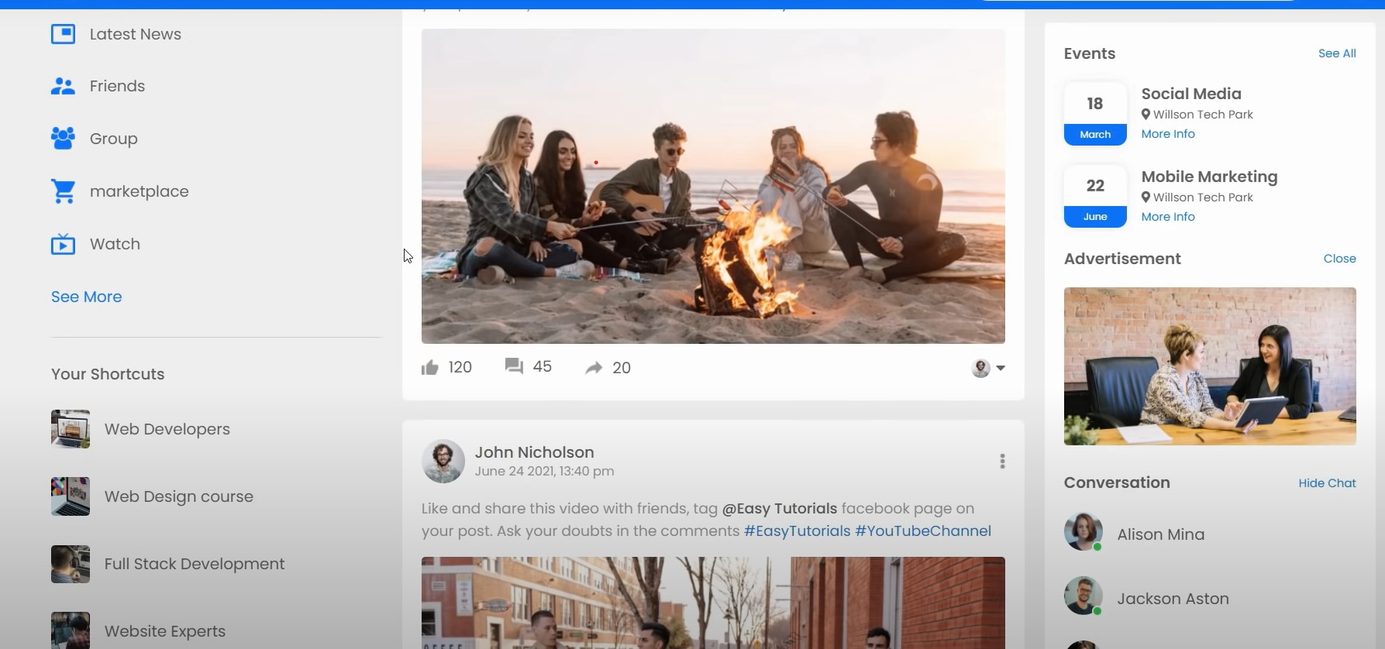The width and height of the screenshot is (1385, 649).
Task: Click the beach campfire post image
Action: [x=713, y=187]
